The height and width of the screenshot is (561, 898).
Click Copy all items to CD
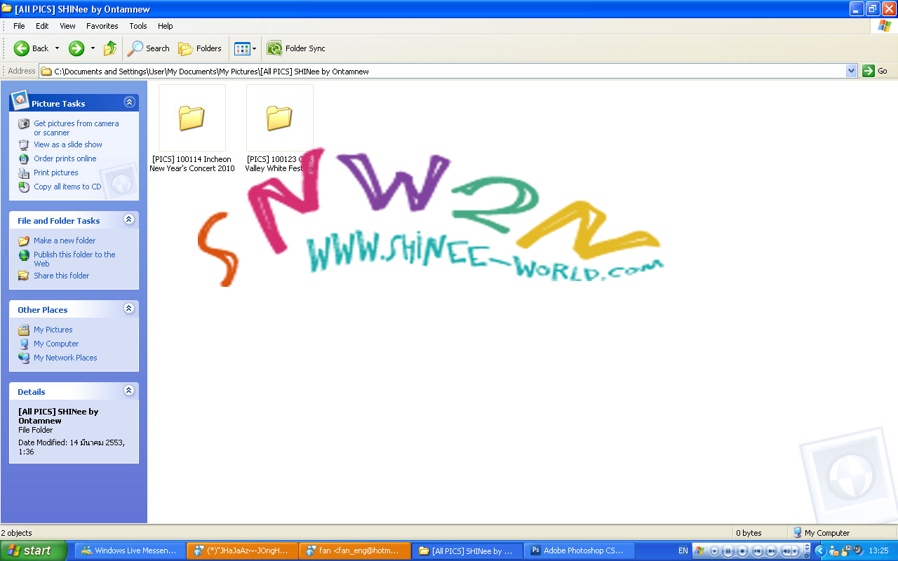point(67,187)
